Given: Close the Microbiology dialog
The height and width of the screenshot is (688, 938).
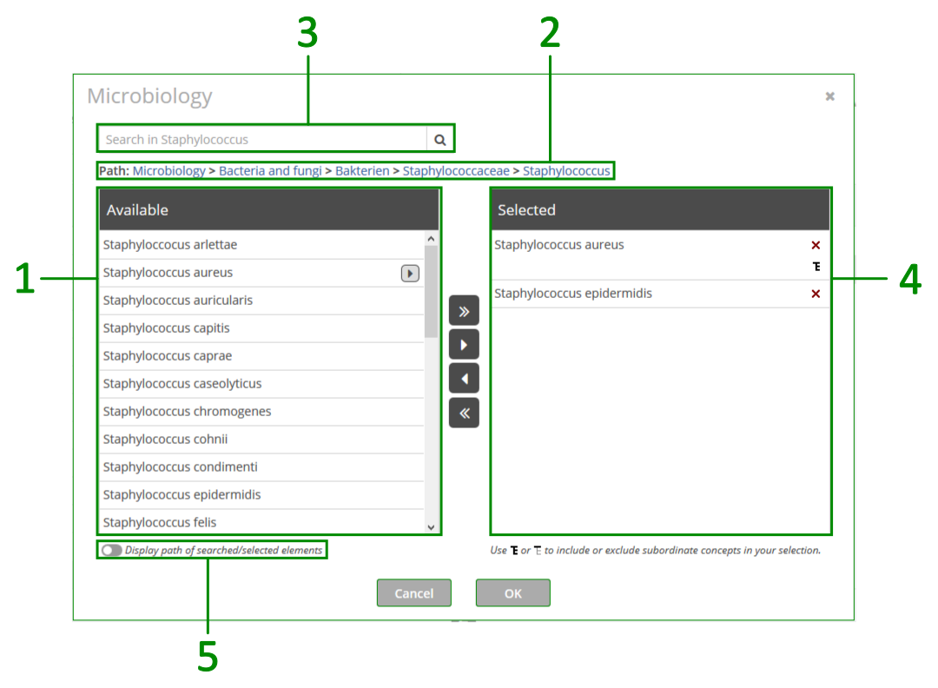Looking at the screenshot, I should coord(829,96).
